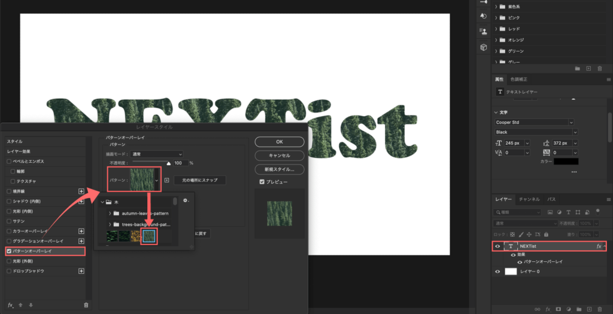
Task: Delete layer trash icon in Layers panel
Action: 600,309
